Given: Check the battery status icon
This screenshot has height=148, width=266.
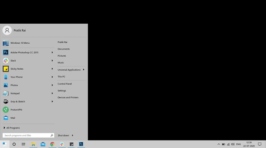Looking at the screenshot, I should coord(223,144).
